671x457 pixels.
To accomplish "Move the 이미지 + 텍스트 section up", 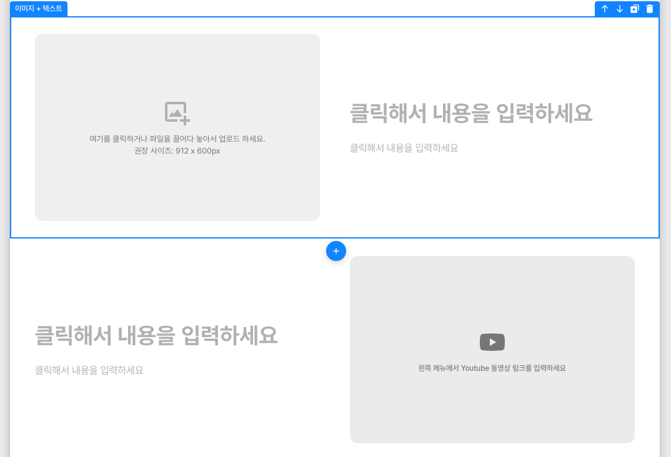I will coord(605,9).
